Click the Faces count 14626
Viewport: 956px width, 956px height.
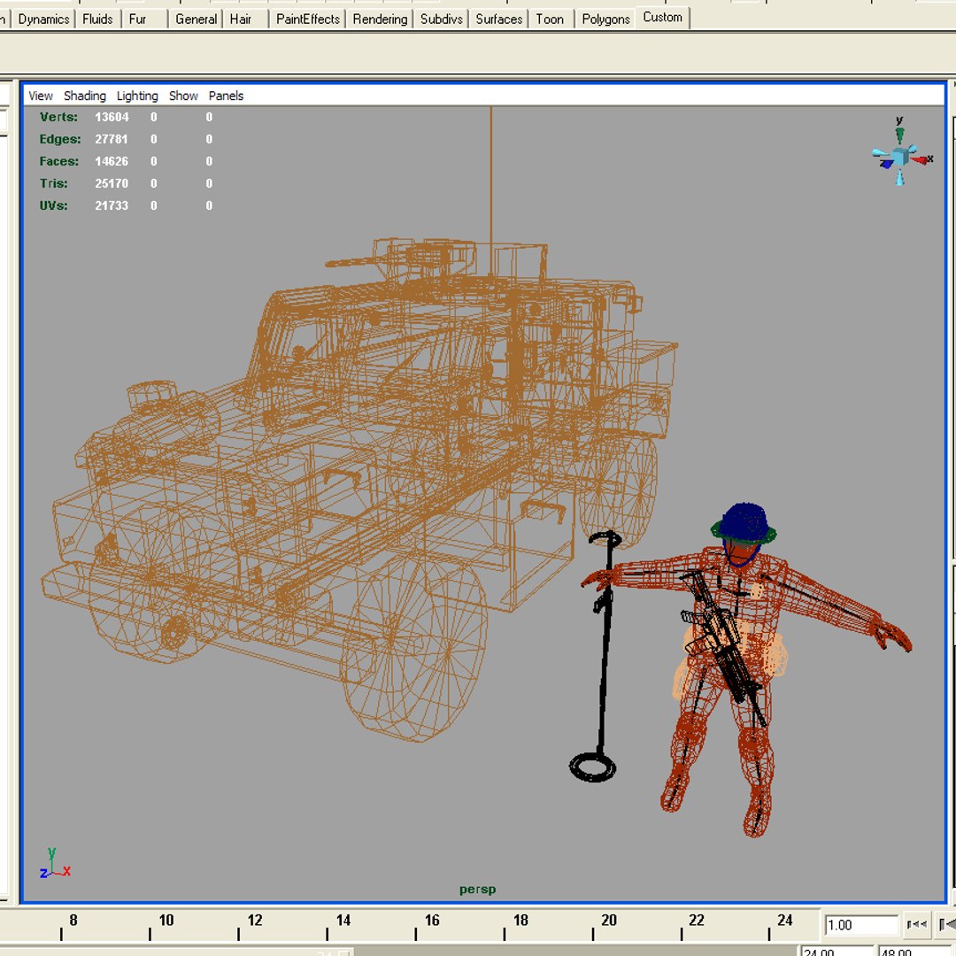click(112, 161)
